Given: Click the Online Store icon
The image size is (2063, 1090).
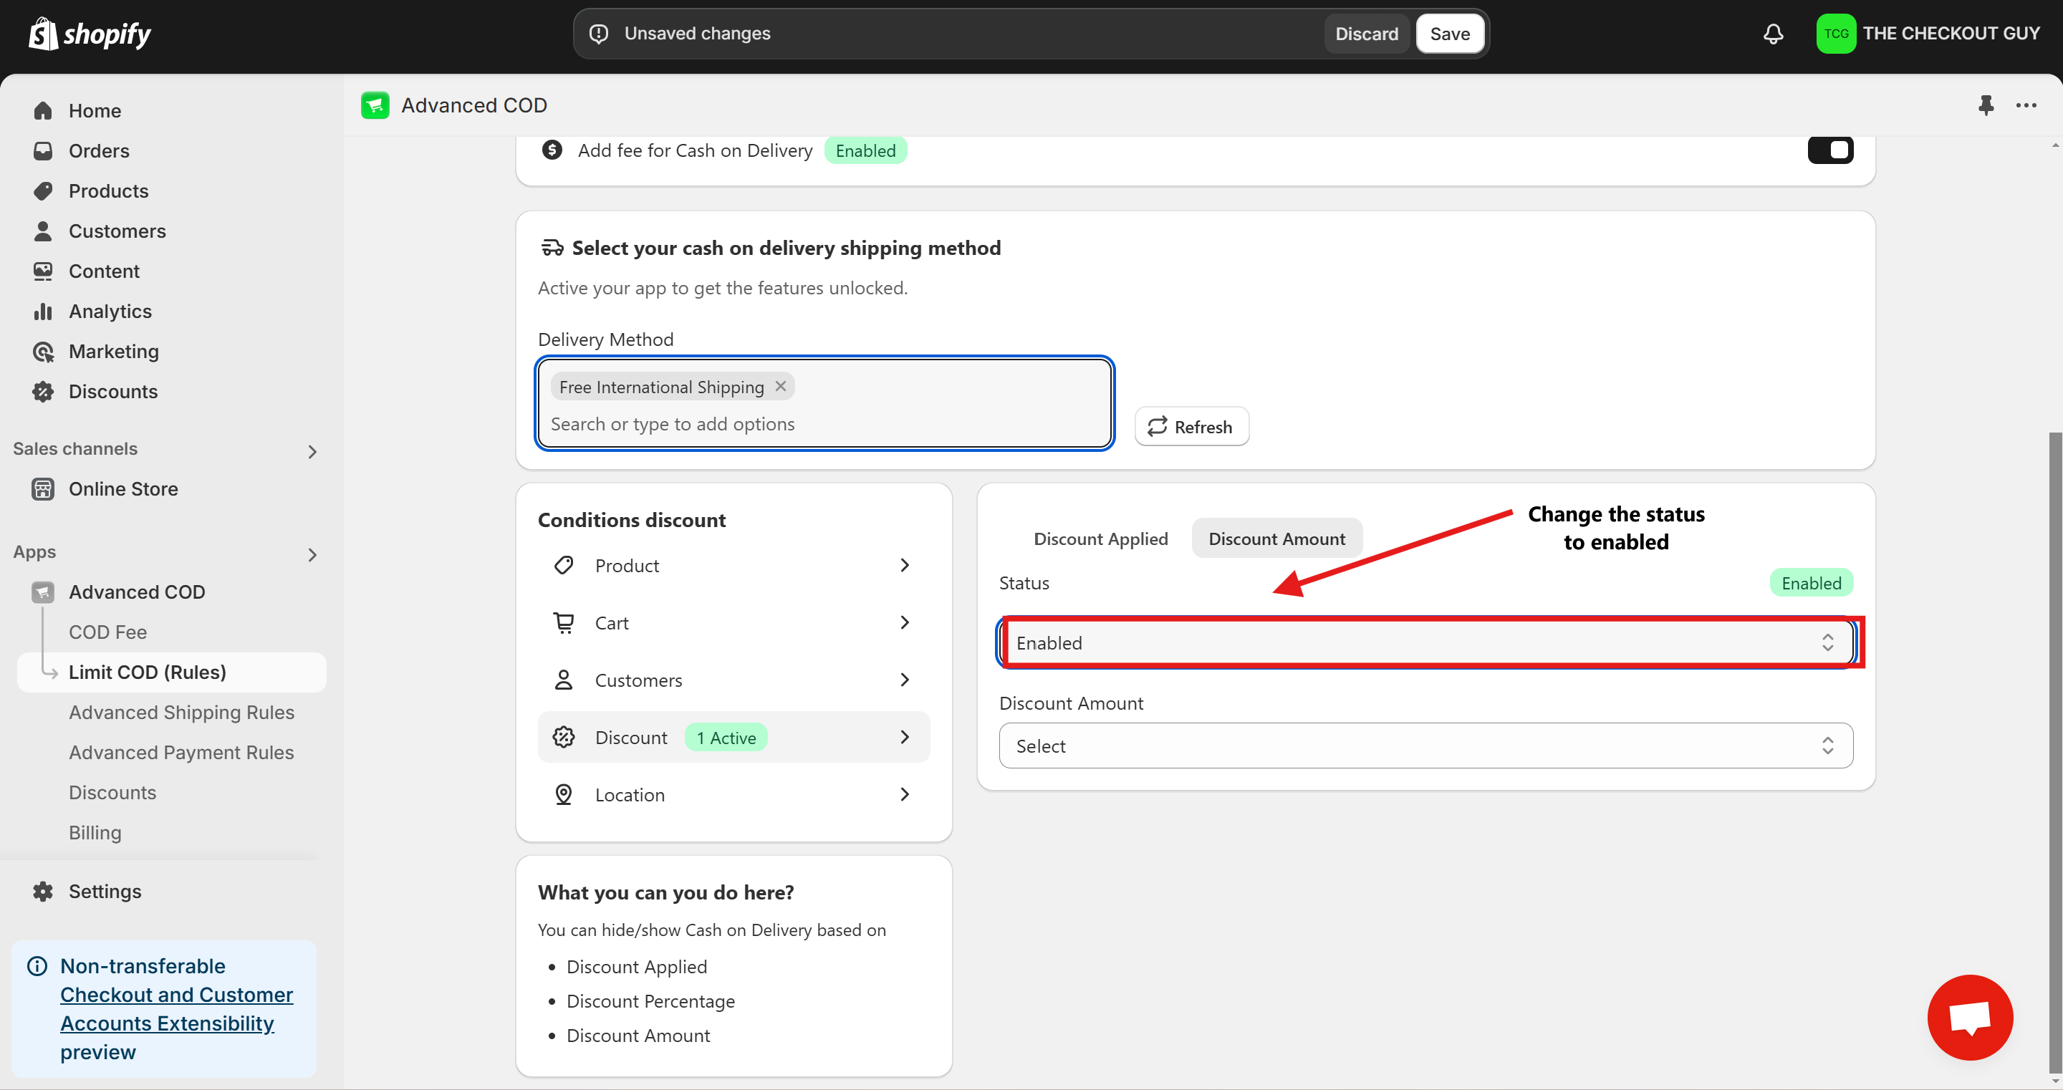Looking at the screenshot, I should [x=43, y=488].
